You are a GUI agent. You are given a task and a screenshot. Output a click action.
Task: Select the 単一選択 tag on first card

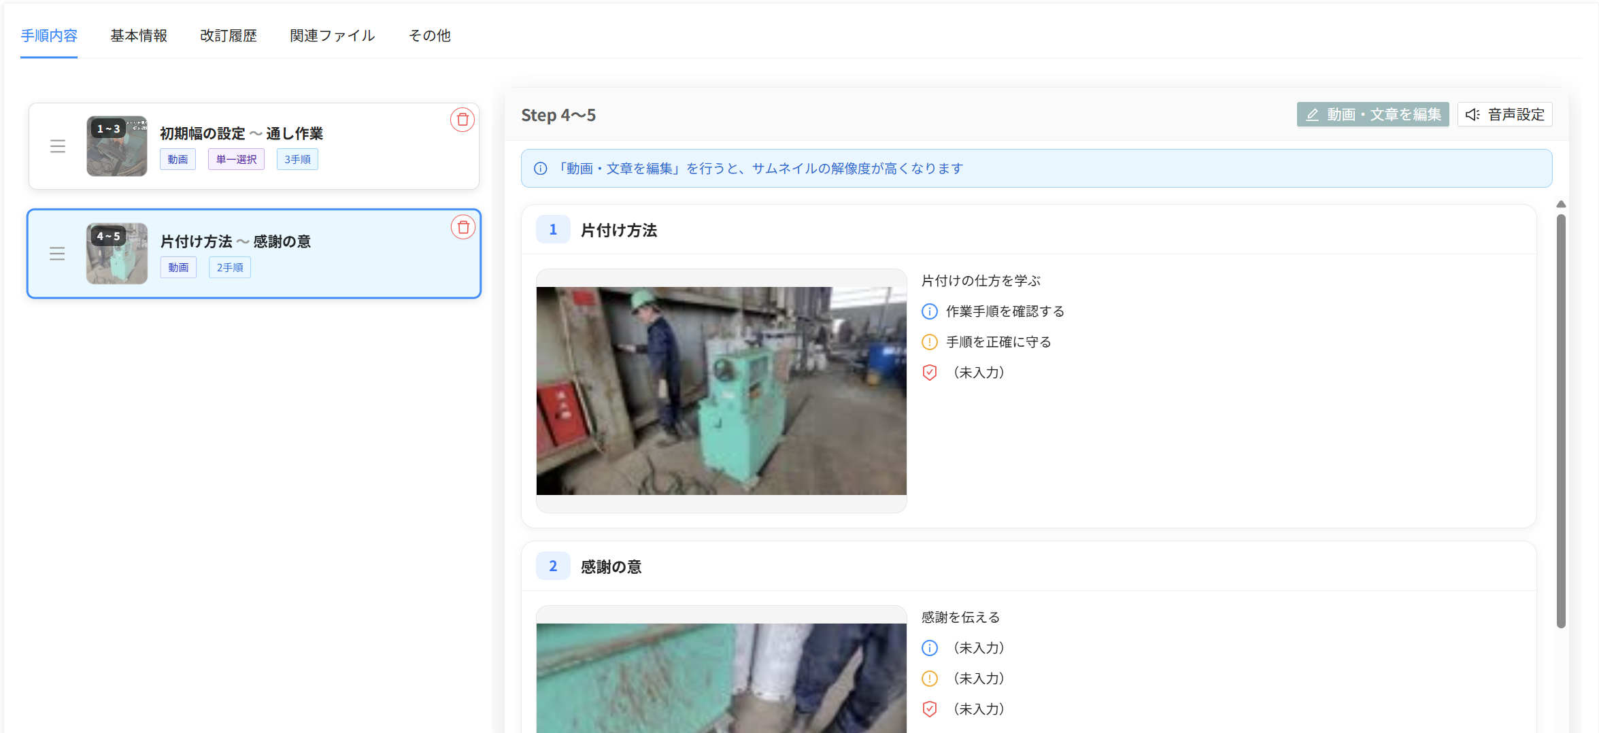(x=236, y=159)
